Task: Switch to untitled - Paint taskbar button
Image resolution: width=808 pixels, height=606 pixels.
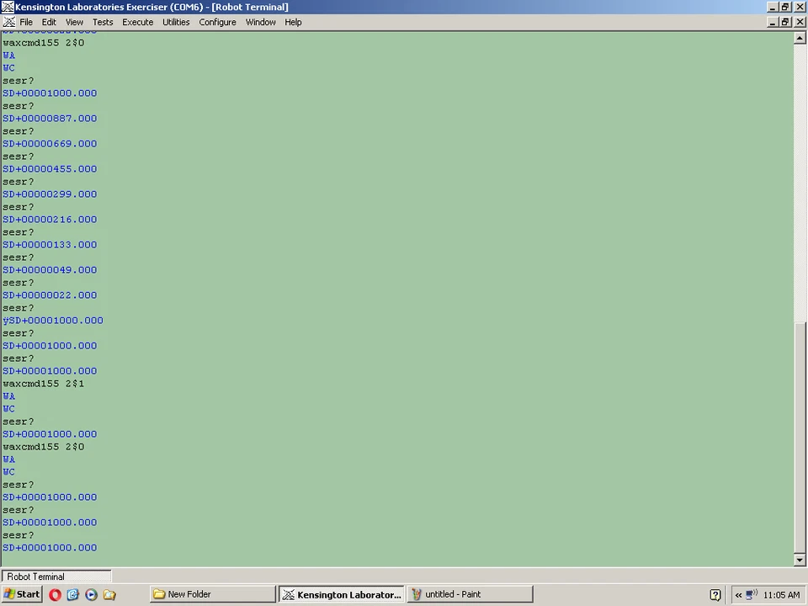Action: [x=470, y=594]
